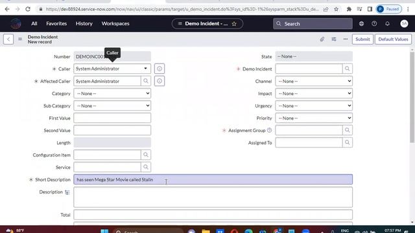Open the Chrome three-dot menu
415x233 pixels.
point(408,9)
